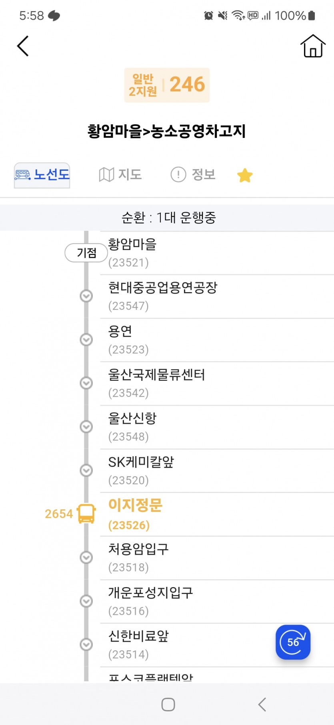
Task: Open the 황암마을 origin stop
Action: [217, 253]
